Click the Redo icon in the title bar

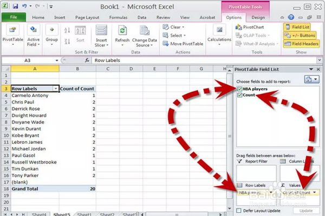(37, 6)
